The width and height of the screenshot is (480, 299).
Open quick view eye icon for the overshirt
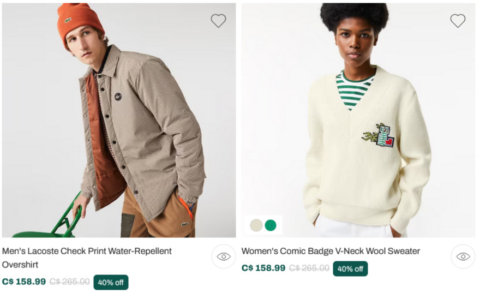coord(224,256)
